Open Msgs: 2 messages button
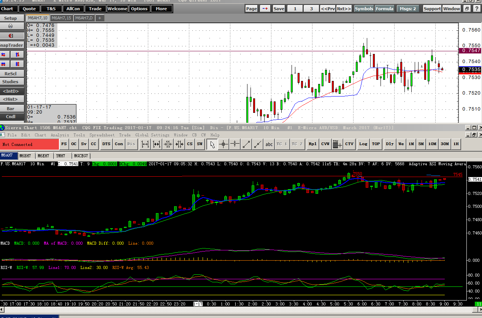This screenshot has width=482, height=318. pyautogui.click(x=409, y=9)
